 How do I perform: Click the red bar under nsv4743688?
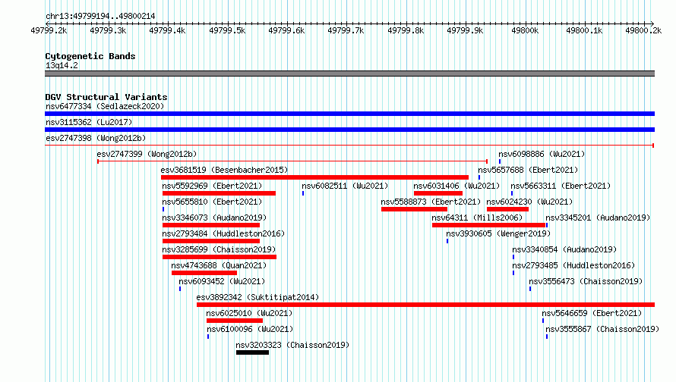click(x=204, y=273)
